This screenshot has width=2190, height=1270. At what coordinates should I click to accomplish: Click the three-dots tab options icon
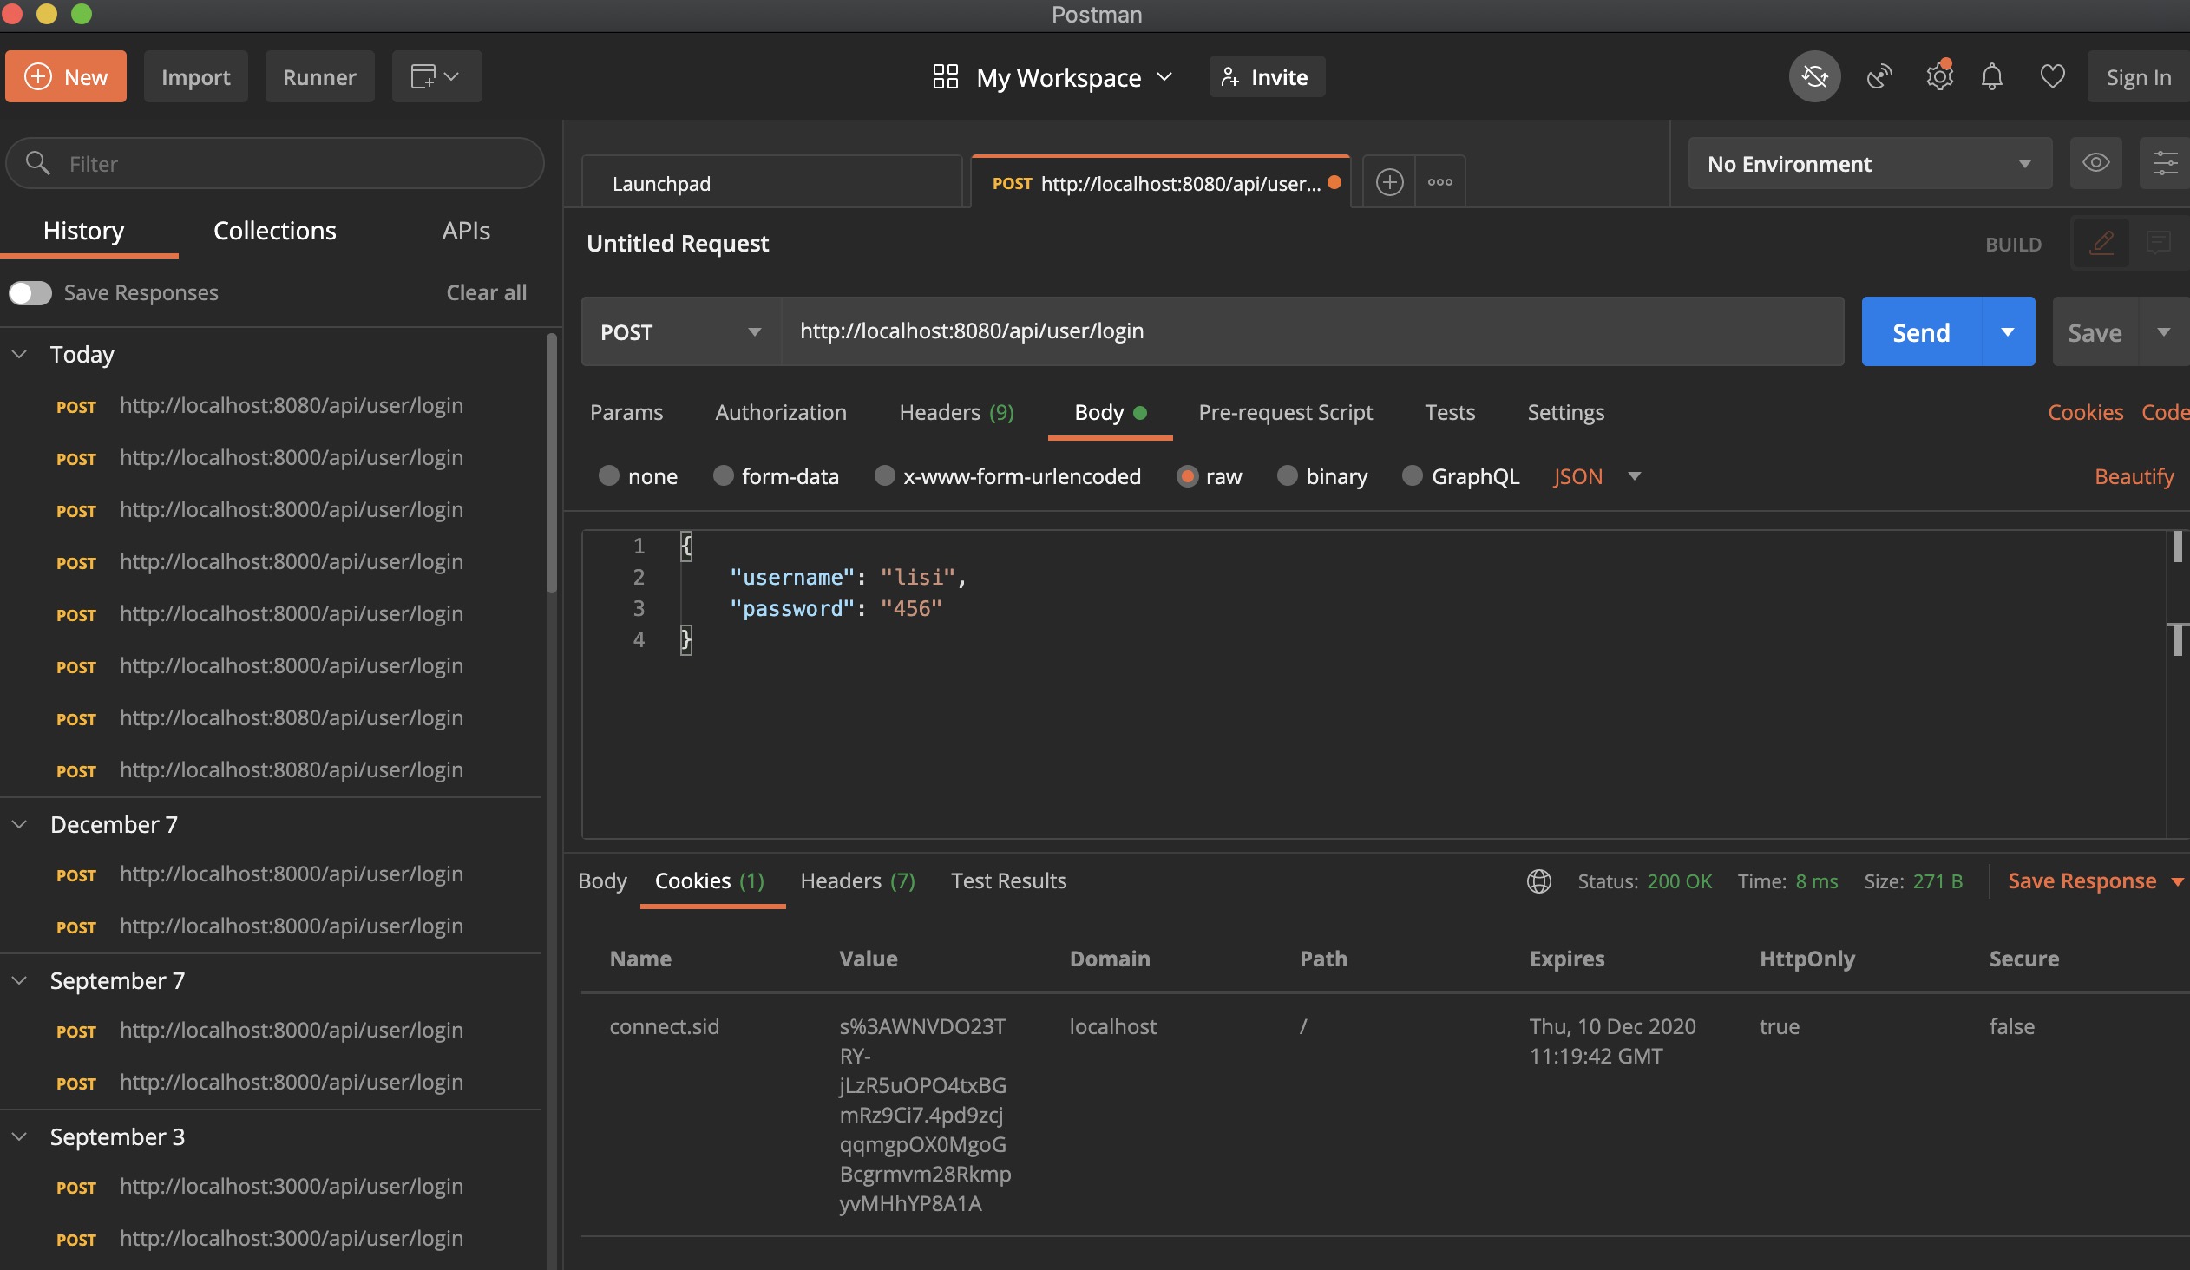pos(1440,182)
